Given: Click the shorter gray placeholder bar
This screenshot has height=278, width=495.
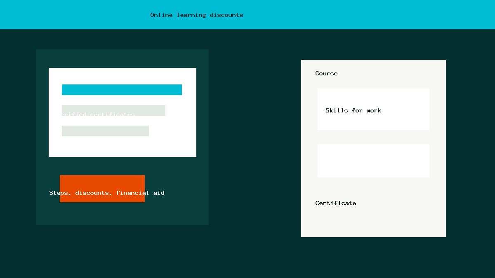Looking at the screenshot, I should 105,131.
